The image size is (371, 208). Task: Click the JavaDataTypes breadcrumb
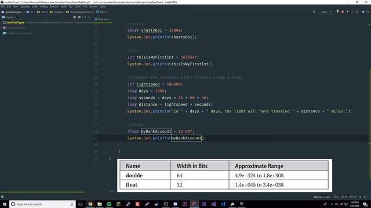[12, 12]
